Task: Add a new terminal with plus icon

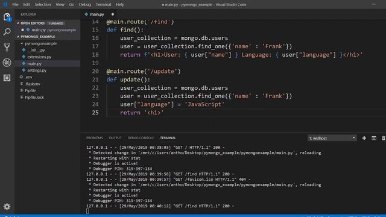Action: click(364, 138)
